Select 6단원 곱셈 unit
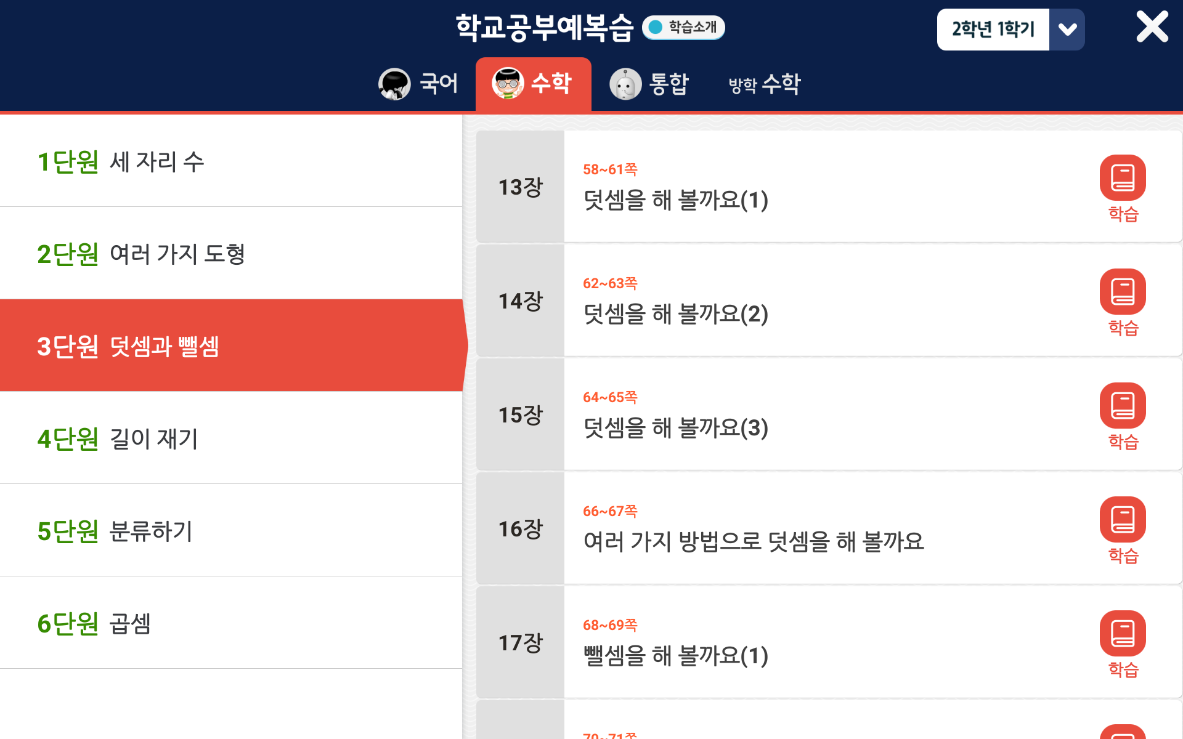The width and height of the screenshot is (1183, 739). [231, 623]
